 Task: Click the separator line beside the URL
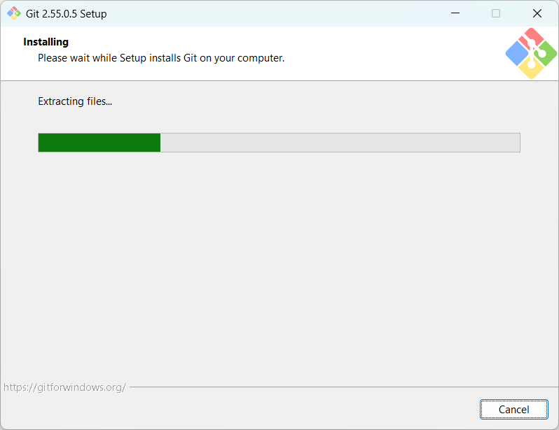click(344, 387)
